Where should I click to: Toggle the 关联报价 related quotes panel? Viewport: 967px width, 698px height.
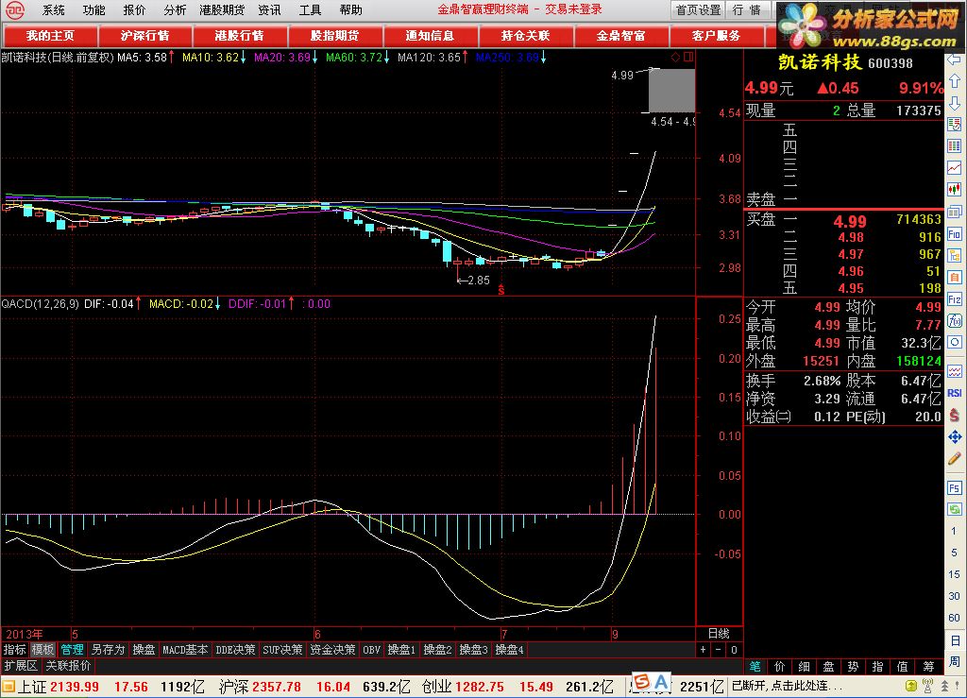pos(68,666)
